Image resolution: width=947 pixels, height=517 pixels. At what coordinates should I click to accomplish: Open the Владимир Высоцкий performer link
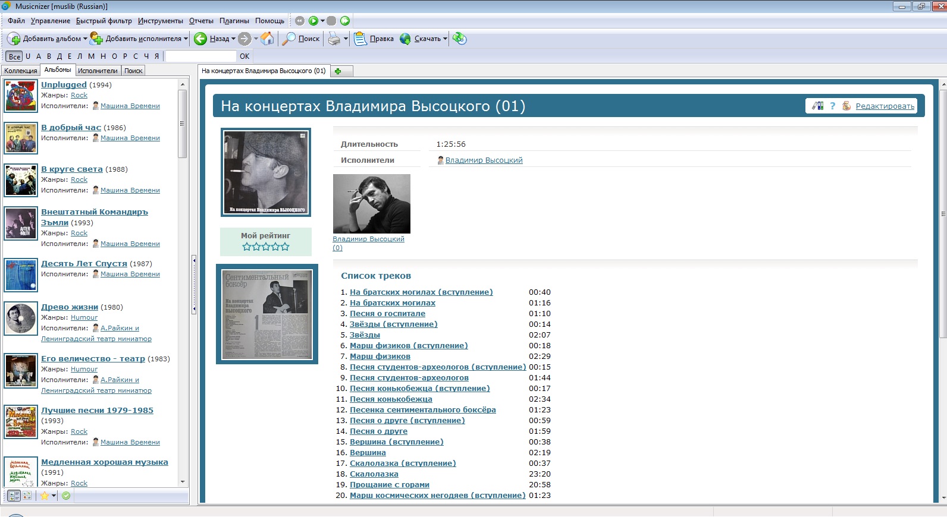coord(484,160)
